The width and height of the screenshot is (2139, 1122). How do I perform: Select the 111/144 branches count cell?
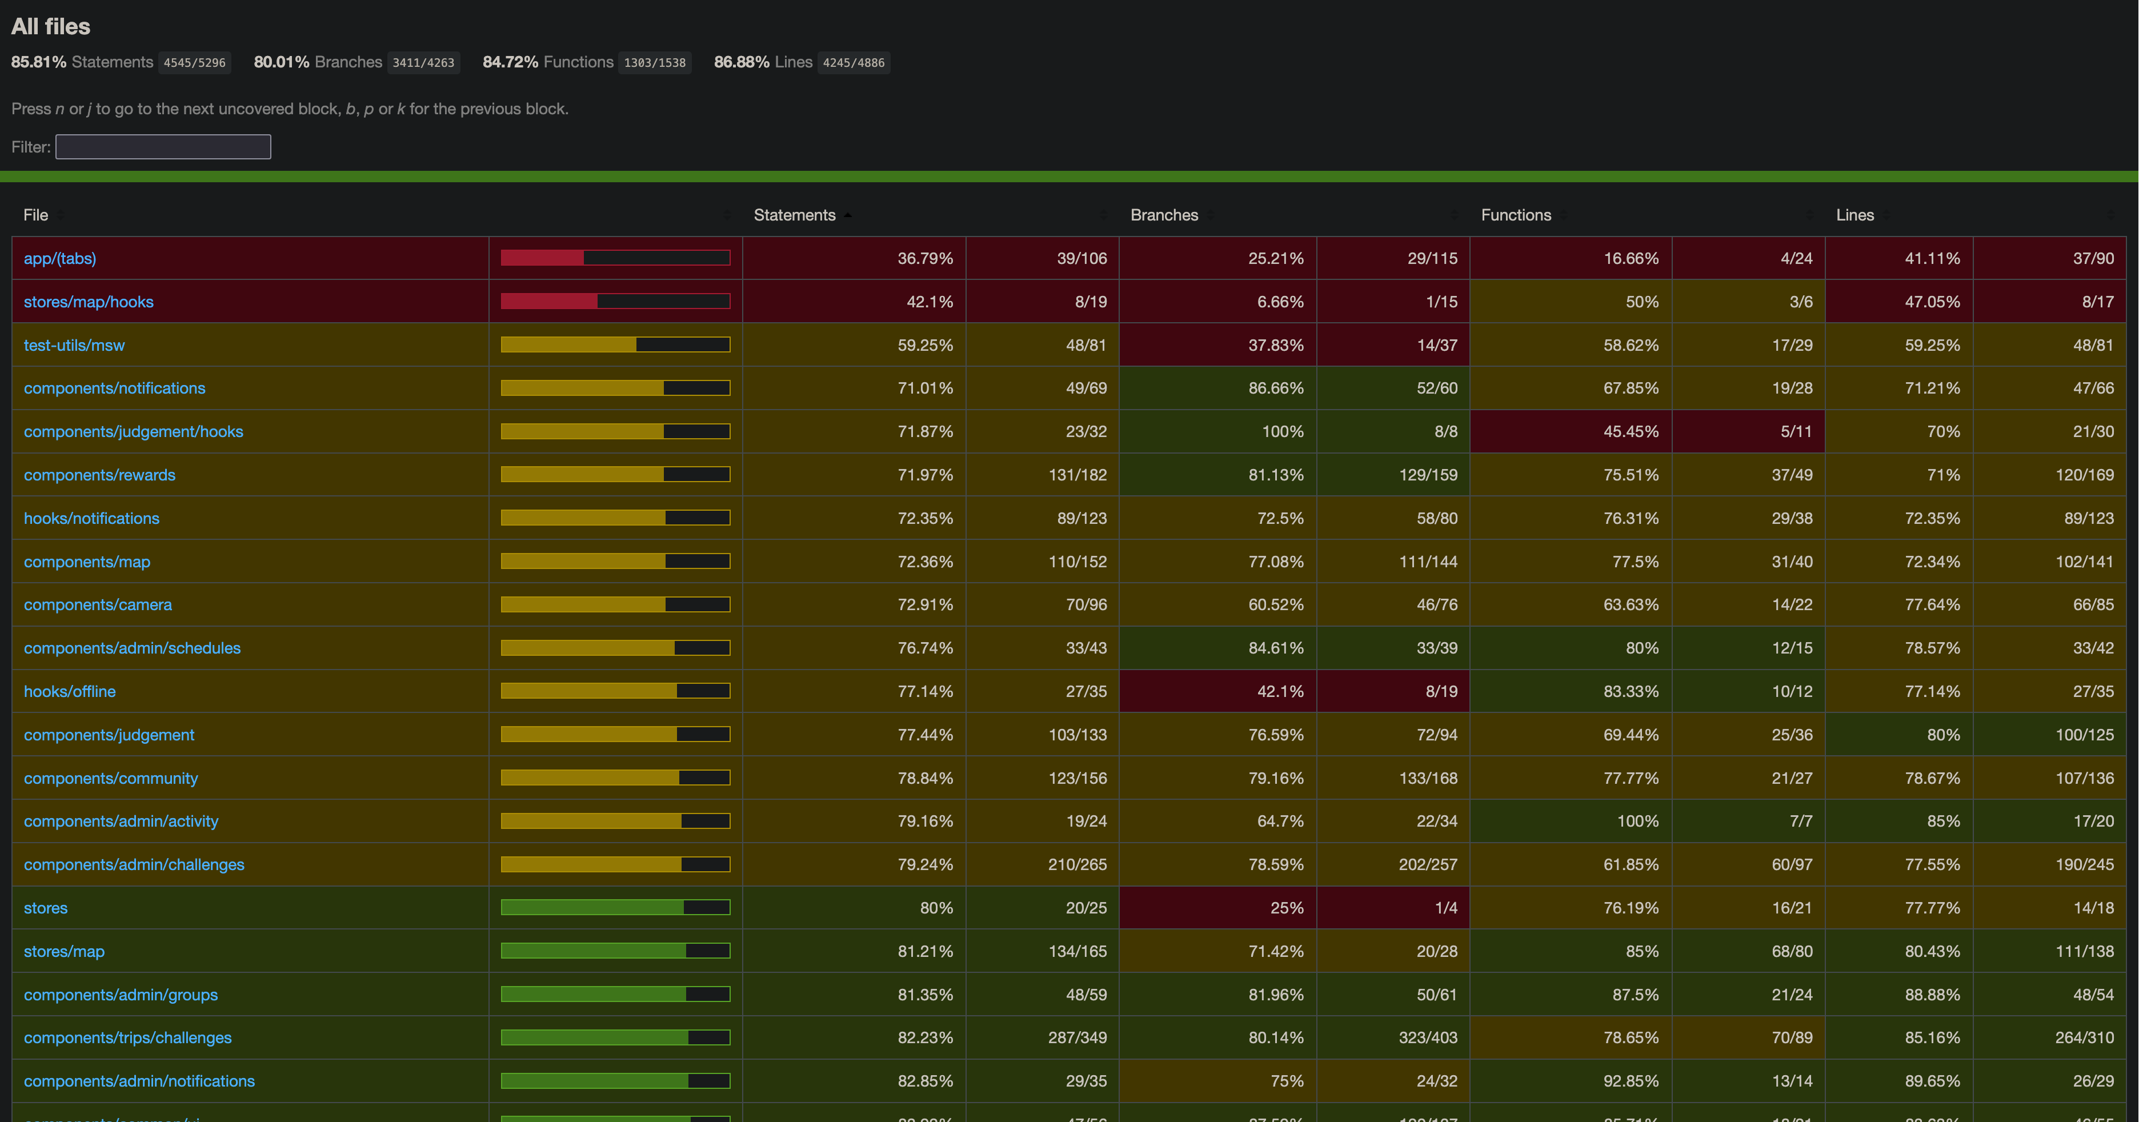point(1393,562)
